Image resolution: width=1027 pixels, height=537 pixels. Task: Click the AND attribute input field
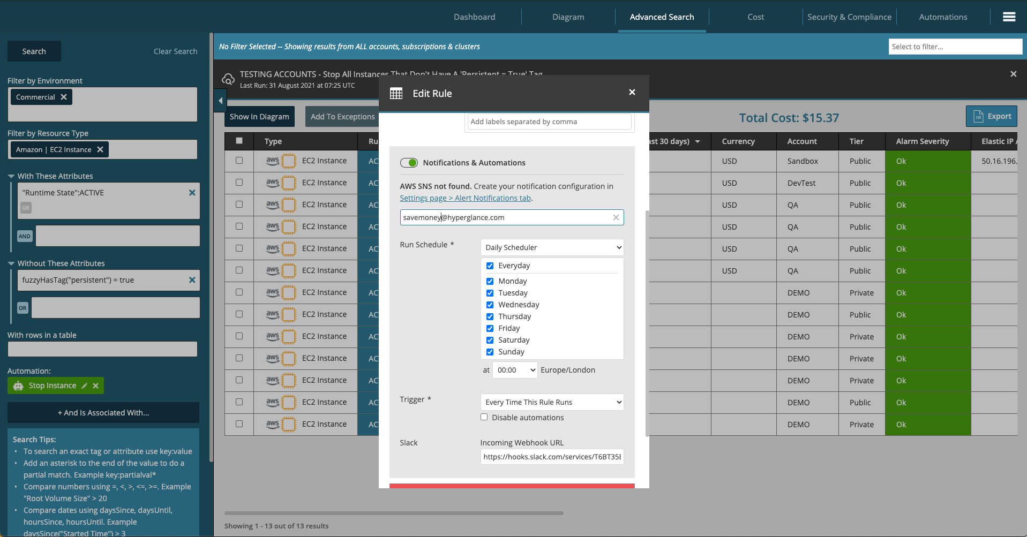tap(118, 236)
